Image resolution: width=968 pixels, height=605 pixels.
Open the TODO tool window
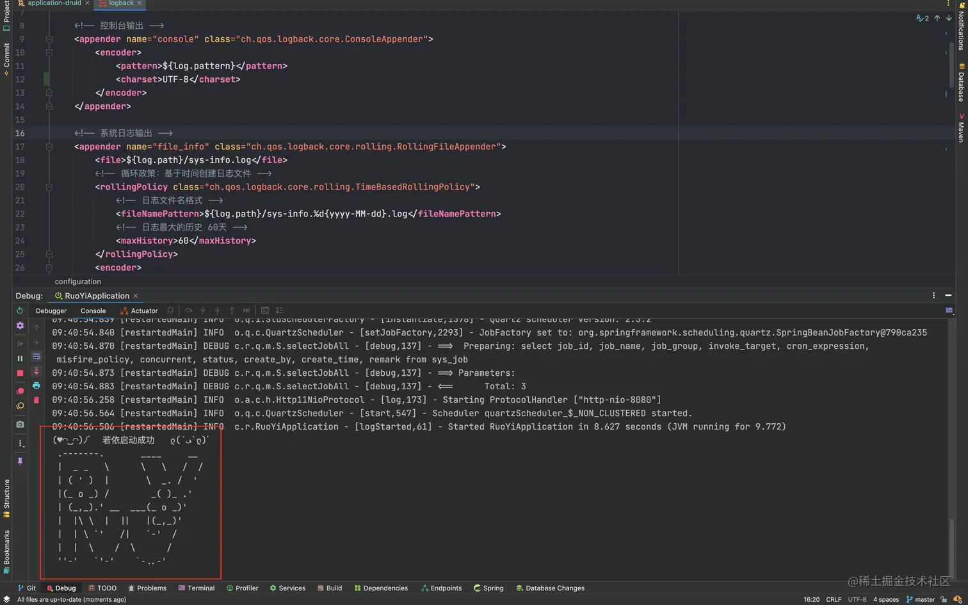[102, 588]
